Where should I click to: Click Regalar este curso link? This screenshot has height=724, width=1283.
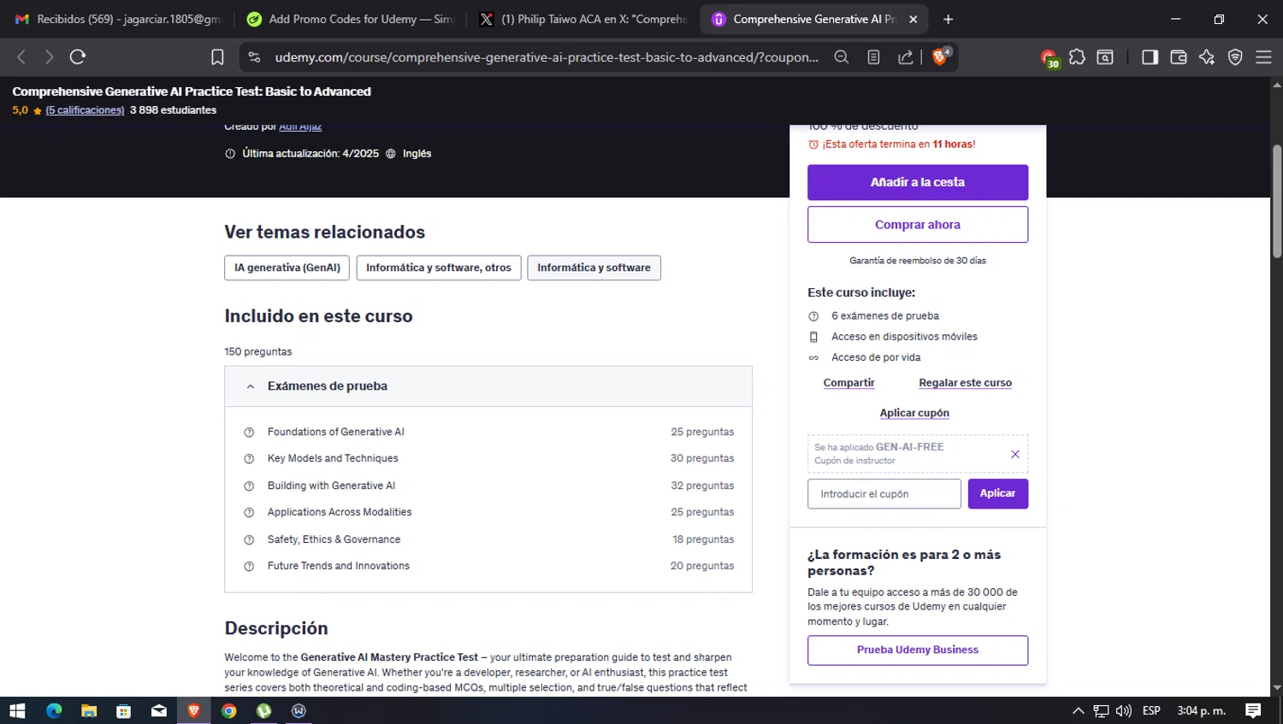point(965,383)
